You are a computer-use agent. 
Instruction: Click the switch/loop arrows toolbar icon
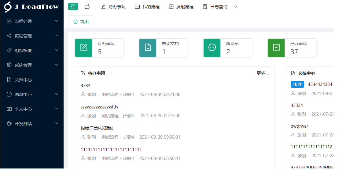point(87,7)
